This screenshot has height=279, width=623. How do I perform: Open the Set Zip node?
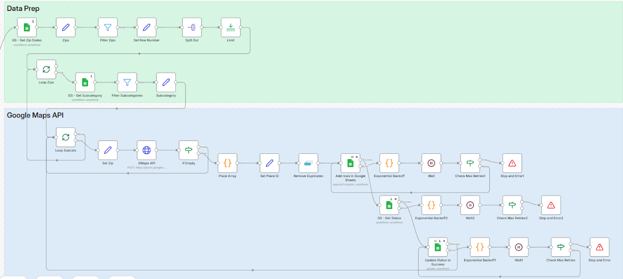click(107, 150)
